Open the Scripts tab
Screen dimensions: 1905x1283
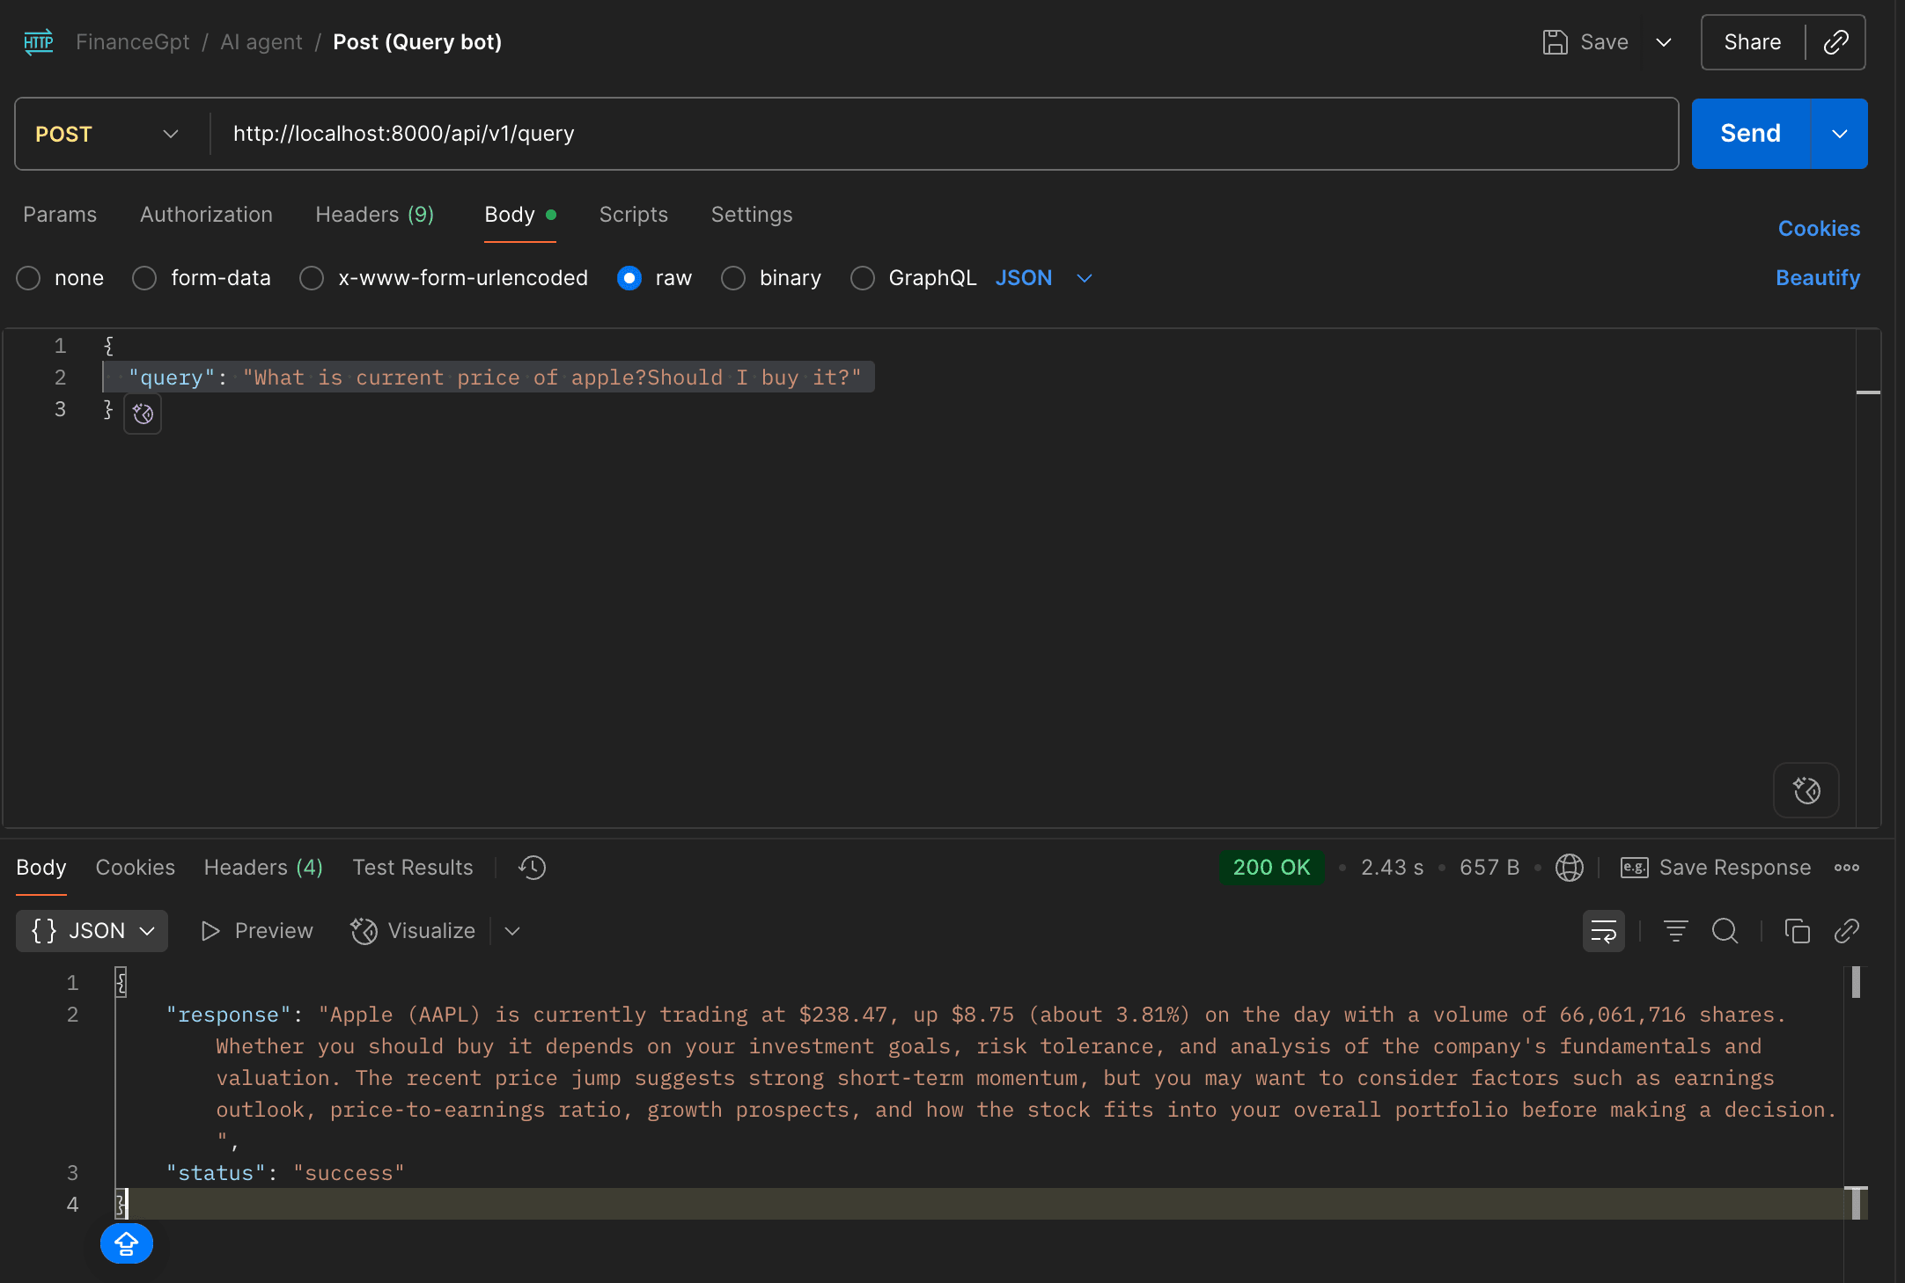633,215
